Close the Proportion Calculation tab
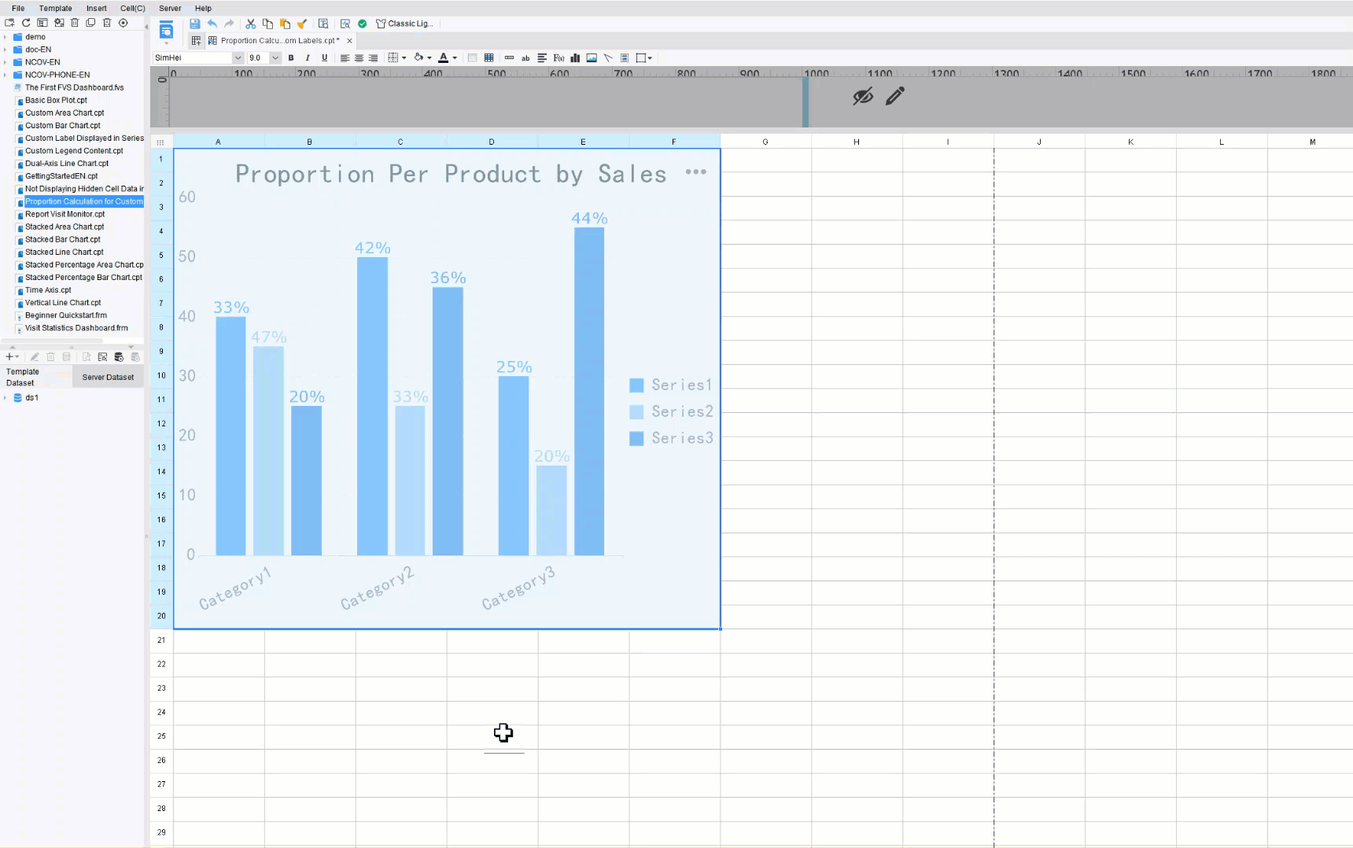Image resolution: width=1353 pixels, height=848 pixels. click(349, 41)
